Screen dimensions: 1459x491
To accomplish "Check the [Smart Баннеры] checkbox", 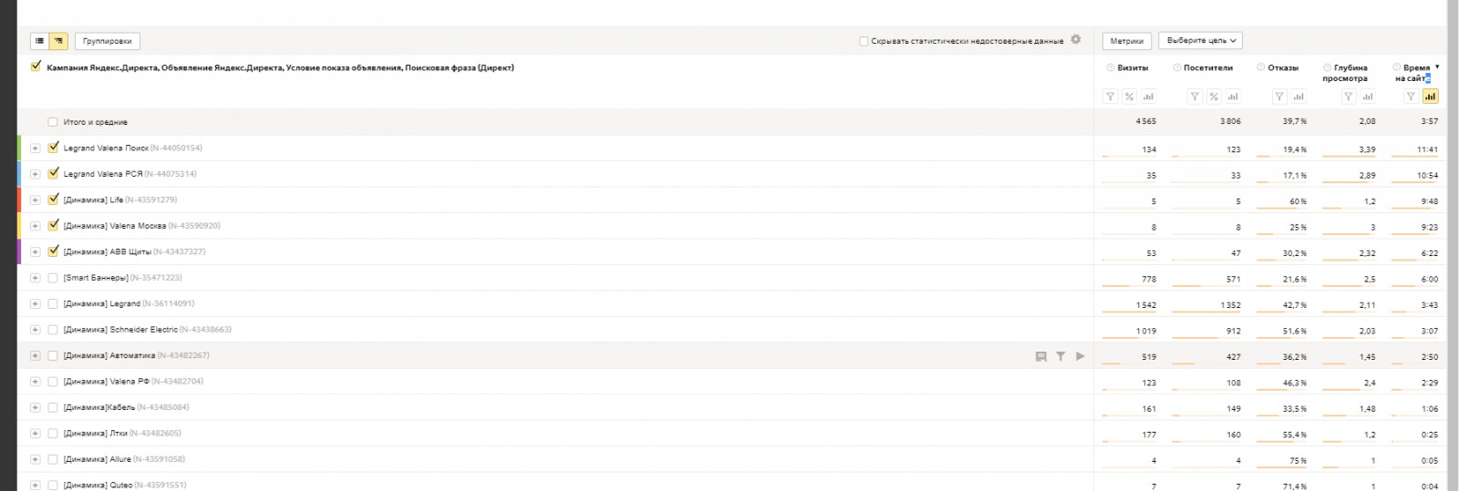I will pos(53,278).
